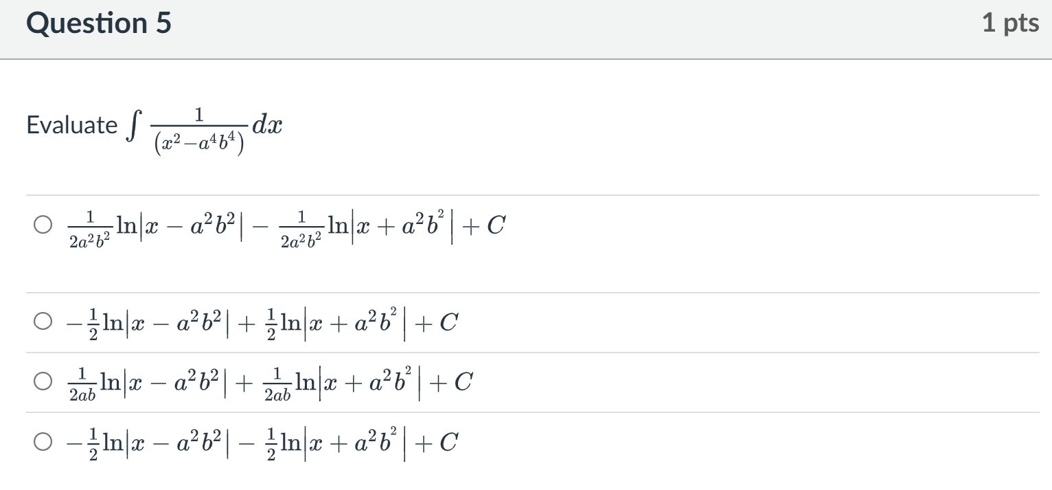Choose radio for answer starting −½ln then plus ½ln
Image resolution: width=1052 pixels, height=490 pixels.
[x=43, y=321]
